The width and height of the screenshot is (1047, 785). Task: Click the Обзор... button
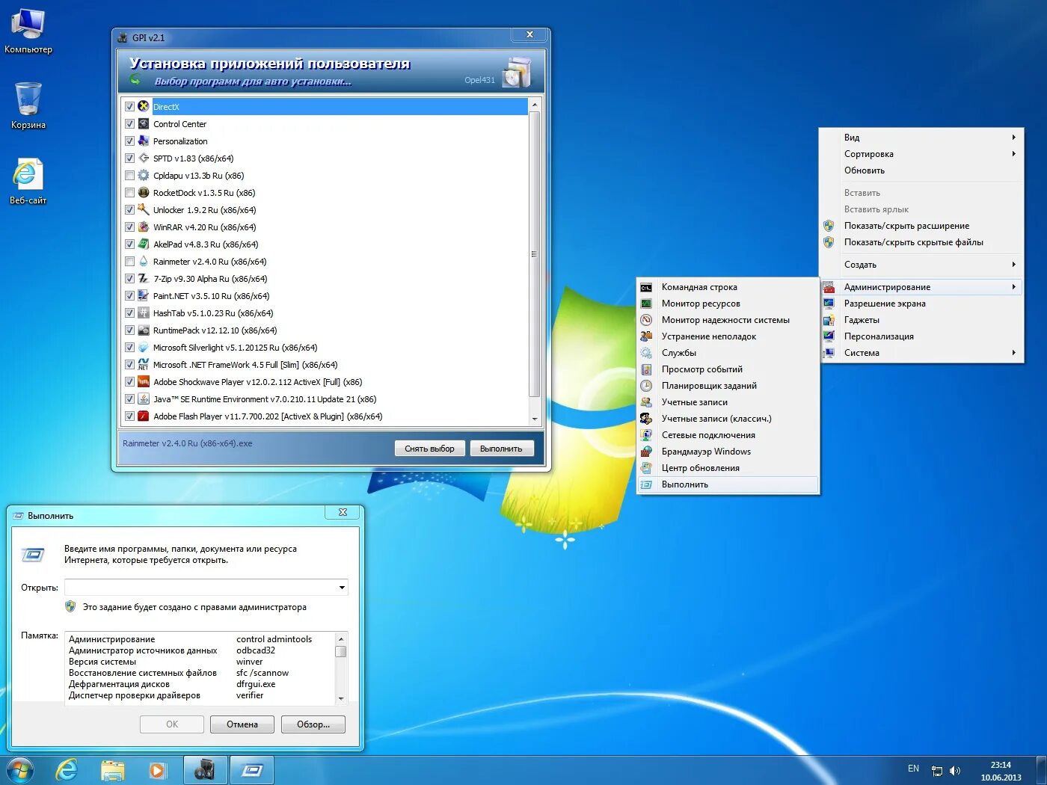313,724
